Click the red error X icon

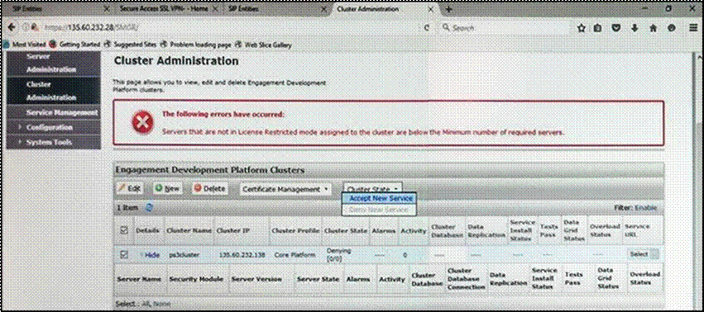point(142,123)
